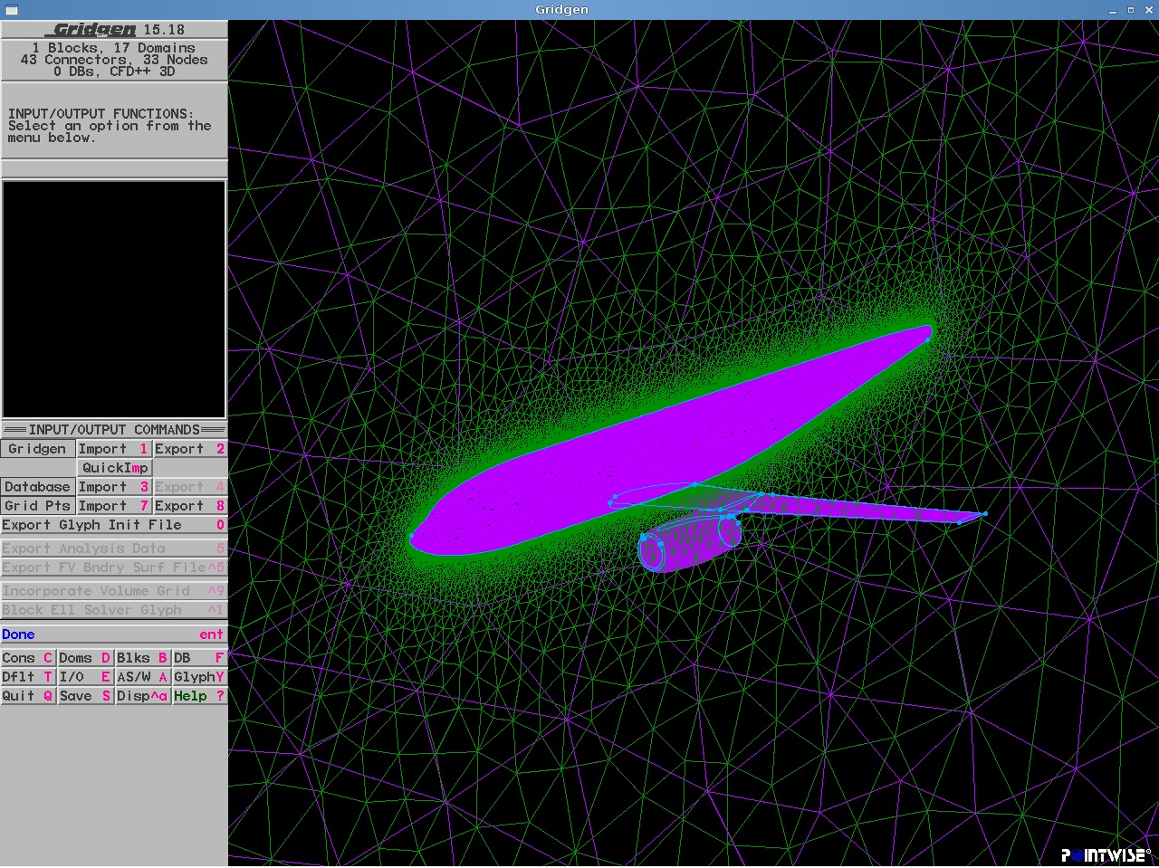Select Export Glyph Init File
This screenshot has width=1159, height=868.
pyautogui.click(x=113, y=525)
